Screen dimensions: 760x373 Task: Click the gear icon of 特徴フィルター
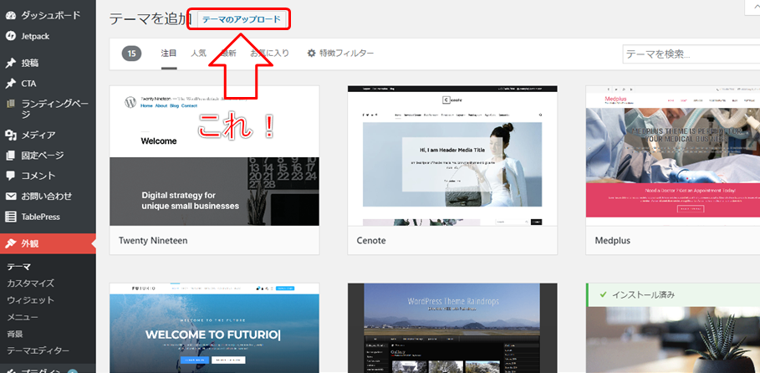click(312, 54)
